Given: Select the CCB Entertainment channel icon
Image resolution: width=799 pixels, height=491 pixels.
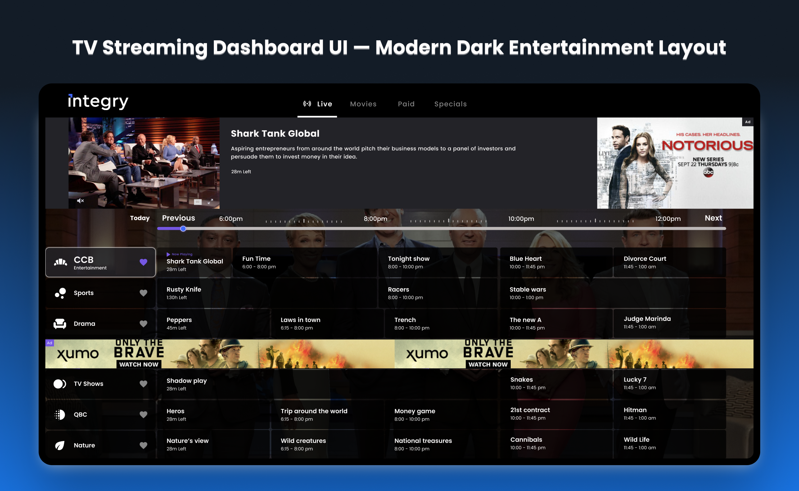Looking at the screenshot, I should pos(60,262).
